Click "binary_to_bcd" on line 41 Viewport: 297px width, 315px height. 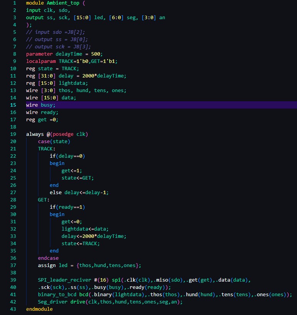57,295
